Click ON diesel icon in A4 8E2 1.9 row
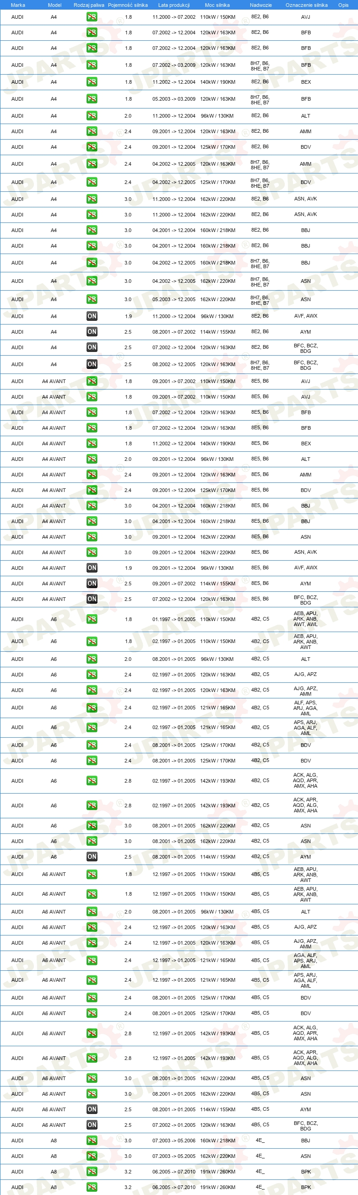This screenshot has width=358, height=1195. (x=92, y=316)
